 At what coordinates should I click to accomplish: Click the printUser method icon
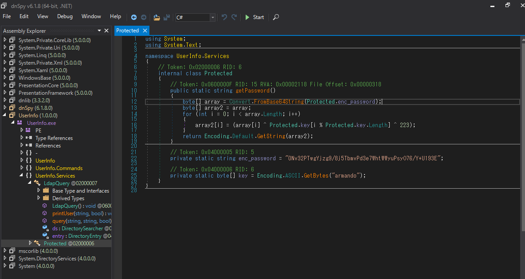point(44,213)
